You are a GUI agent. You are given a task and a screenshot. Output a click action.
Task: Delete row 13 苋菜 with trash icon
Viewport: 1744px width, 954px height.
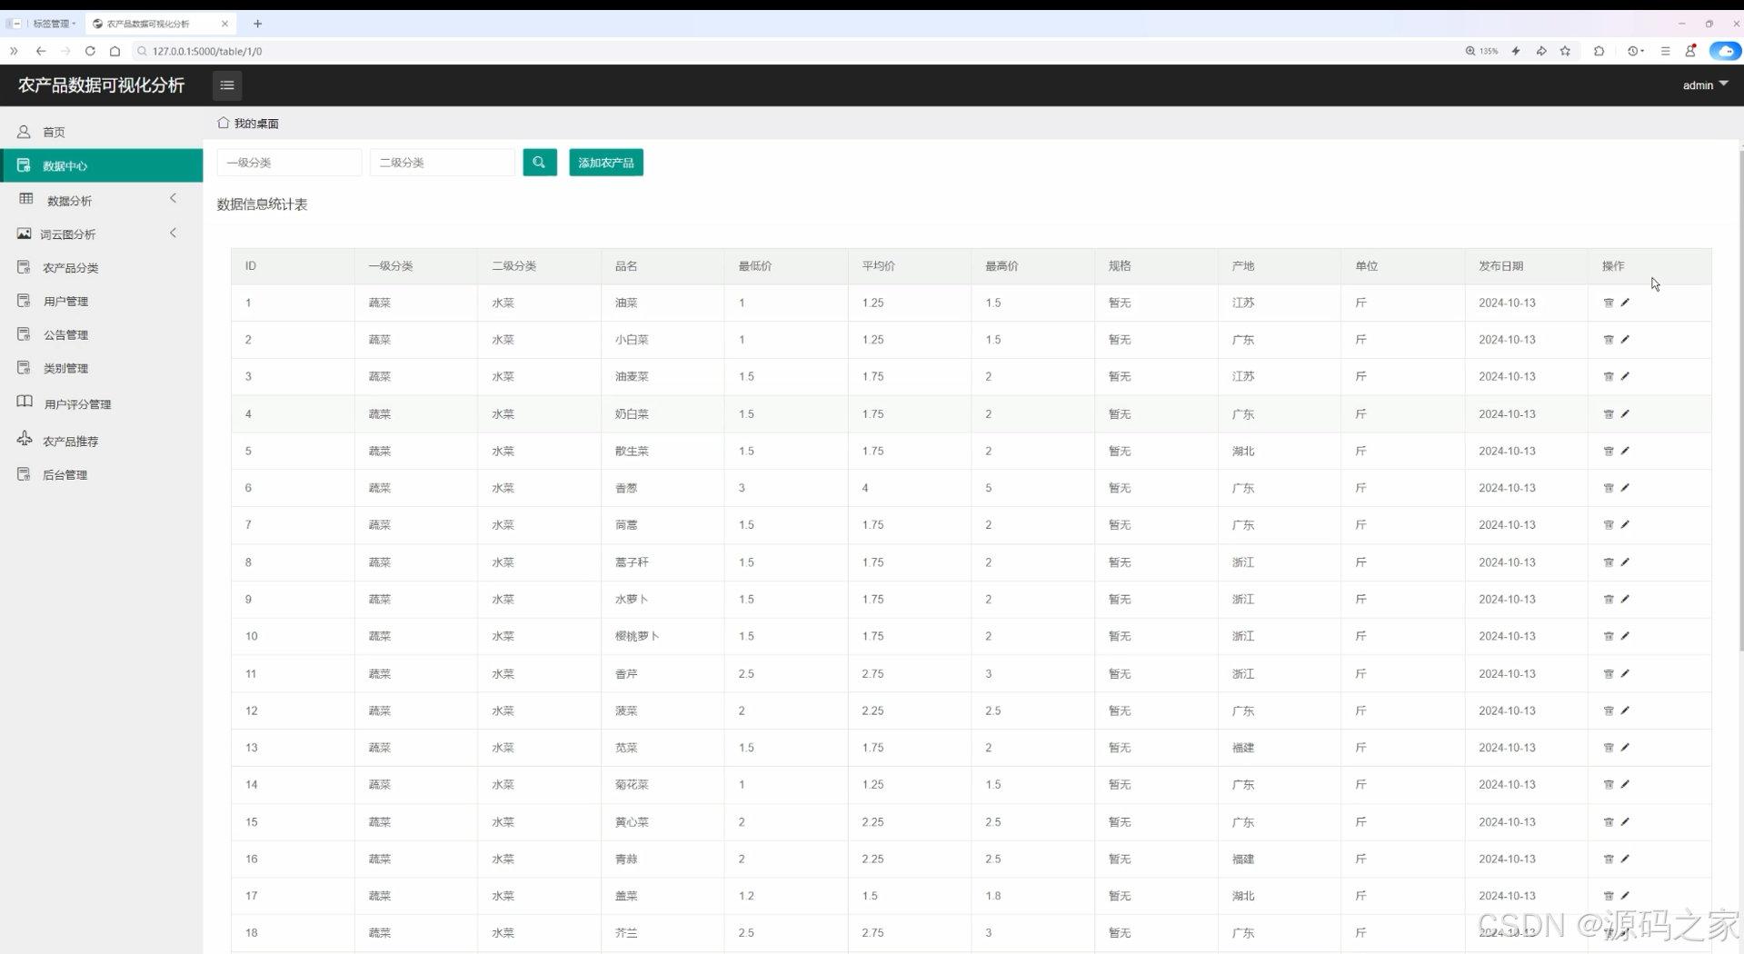(1609, 748)
